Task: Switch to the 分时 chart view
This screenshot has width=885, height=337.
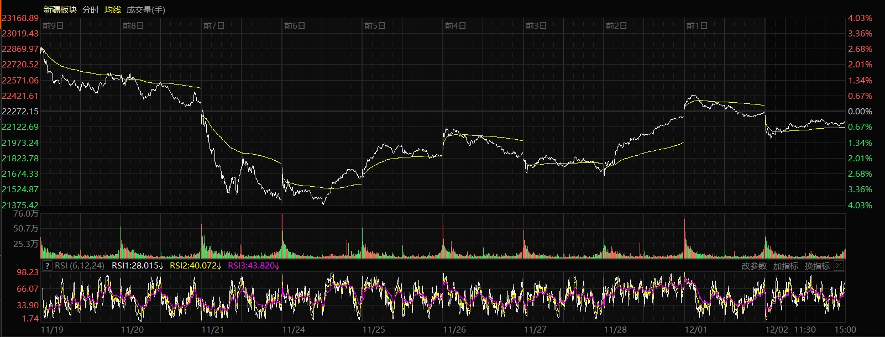Action: 90,9
